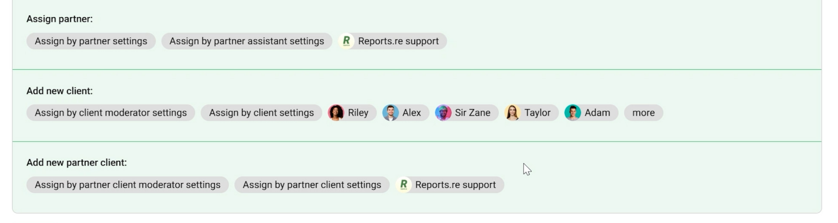Choose 'Assign by partner assistant settings'
This screenshot has height=223, width=838.
(x=246, y=41)
